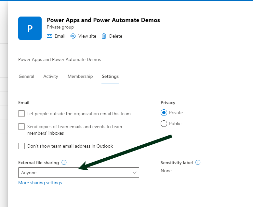Viewport: 253px width, 207px height.
Task: Enable letting outside people email this team
Action: point(21,114)
